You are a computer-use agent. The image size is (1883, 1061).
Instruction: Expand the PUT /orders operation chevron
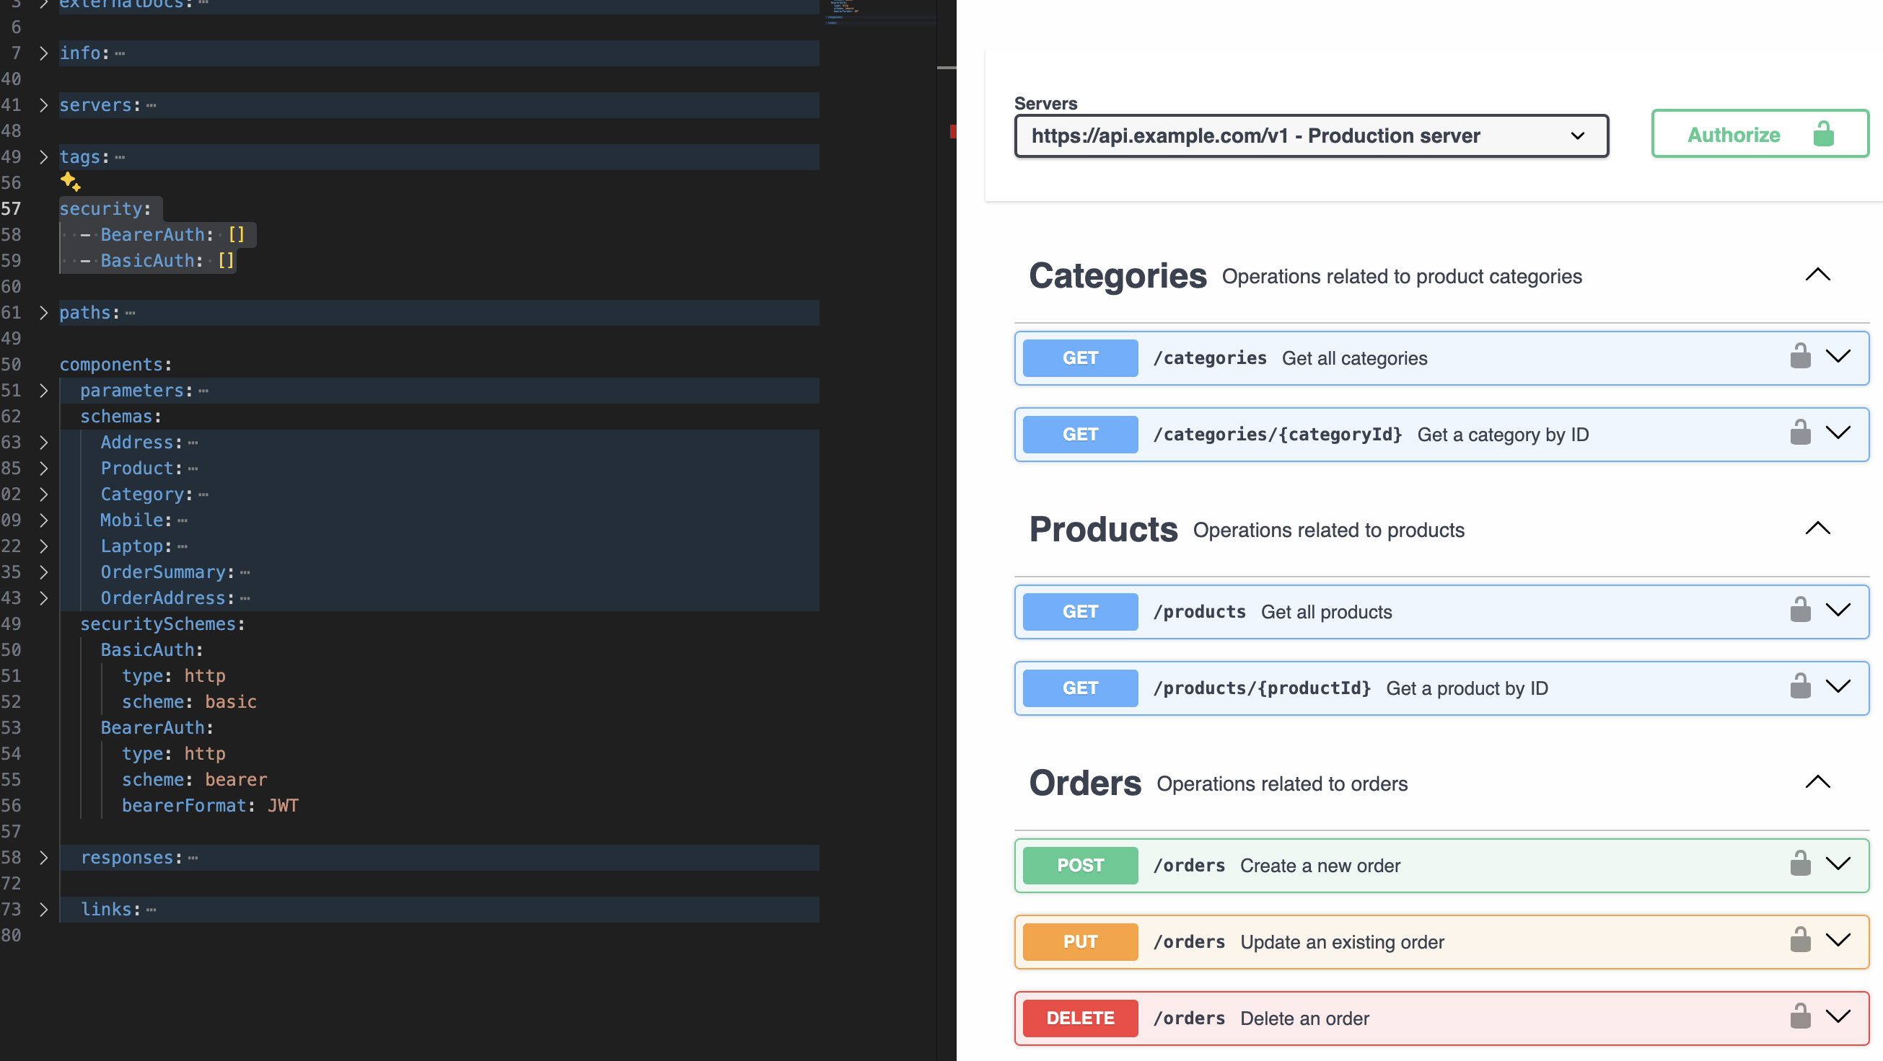point(1838,940)
